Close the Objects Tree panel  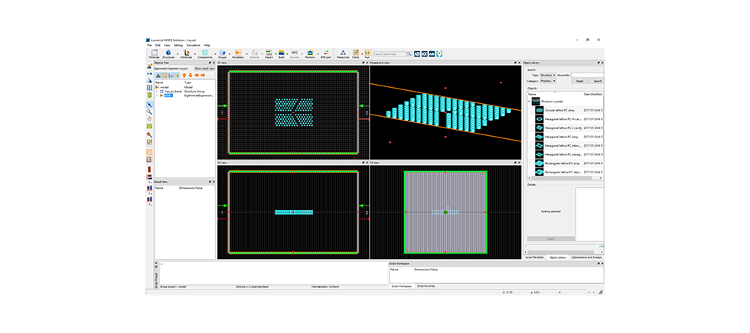[x=214, y=63]
